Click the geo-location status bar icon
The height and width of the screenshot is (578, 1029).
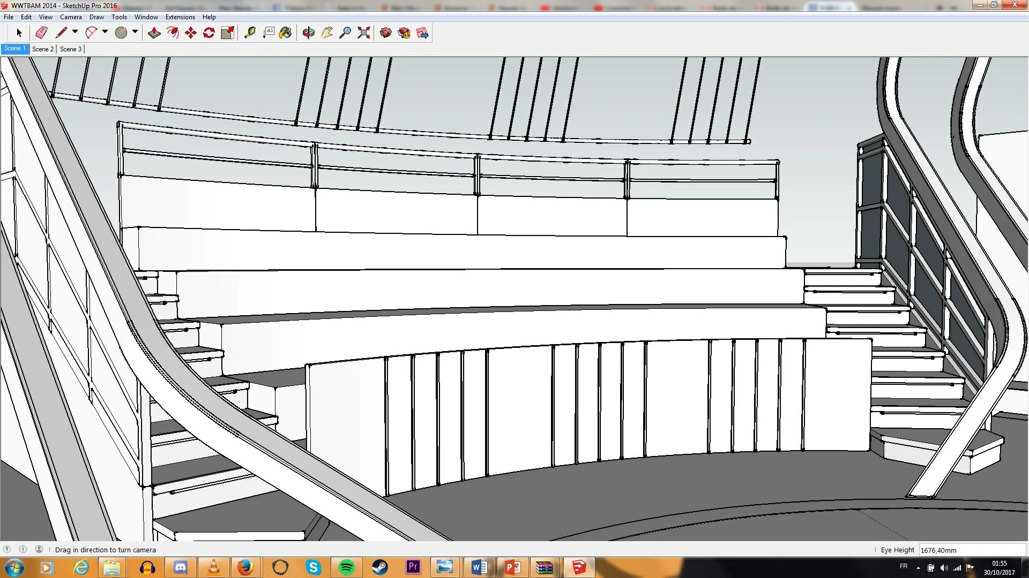click(x=7, y=549)
